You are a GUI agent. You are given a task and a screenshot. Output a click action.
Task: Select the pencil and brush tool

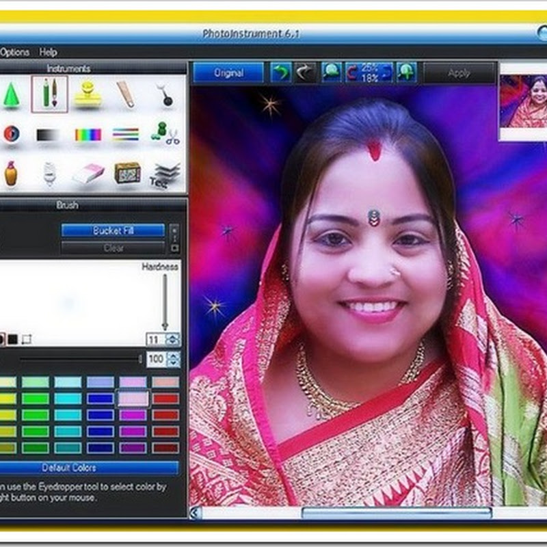tap(49, 94)
